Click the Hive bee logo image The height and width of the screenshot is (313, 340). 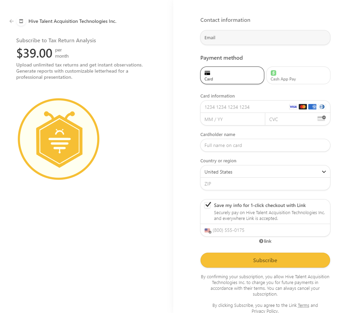point(59,139)
